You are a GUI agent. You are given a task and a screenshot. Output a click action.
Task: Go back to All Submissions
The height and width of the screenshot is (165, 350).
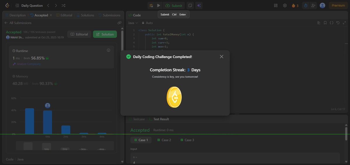coord(18,23)
